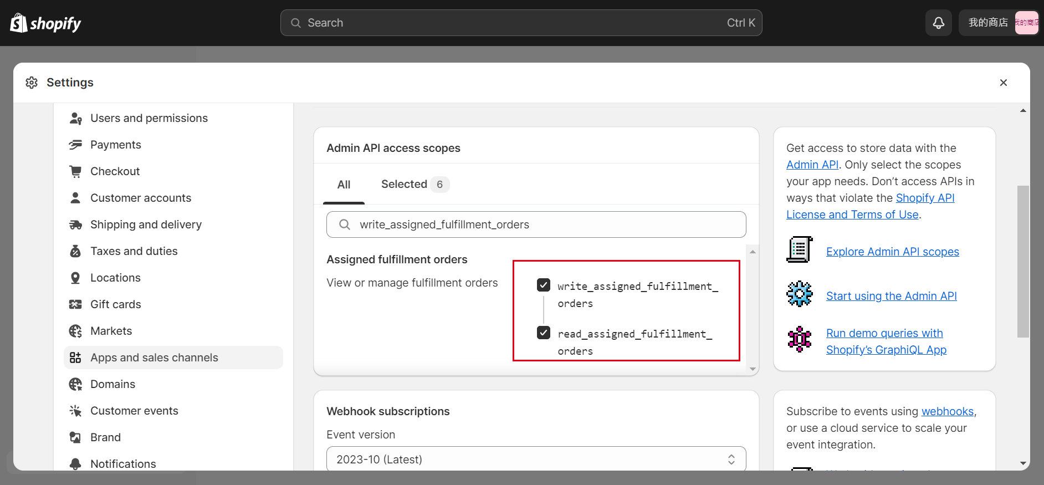The width and height of the screenshot is (1044, 485).
Task: Click the scopes filter input field
Action: click(x=536, y=224)
